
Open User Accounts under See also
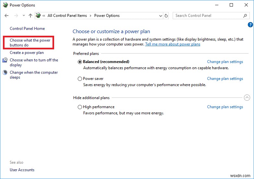(x=22, y=170)
